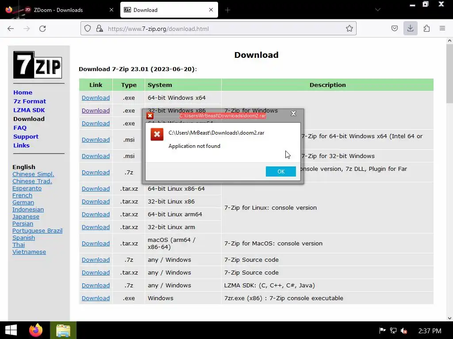List all tabs dropdown arrow
This screenshot has height=339, width=453.
378,10
